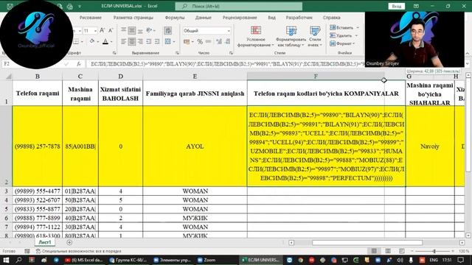The height and width of the screenshot is (265, 472).
Task: Decrease indent in alignment group
Action: [149, 41]
